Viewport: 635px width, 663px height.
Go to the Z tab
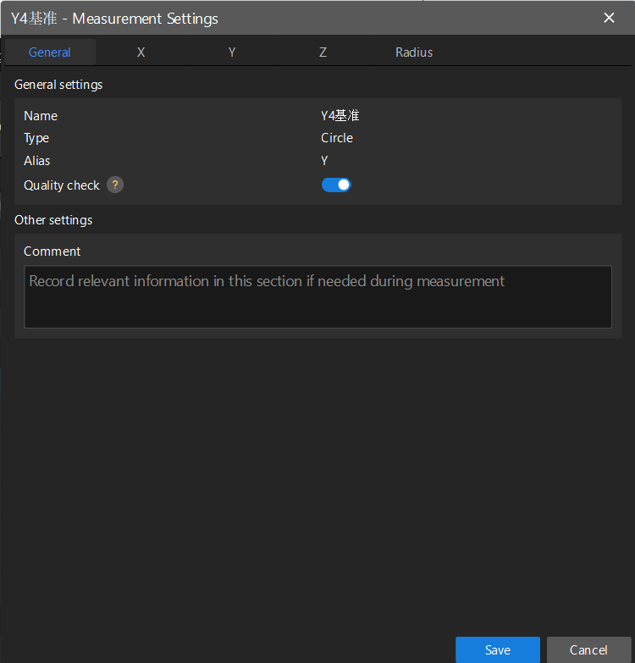click(x=323, y=52)
